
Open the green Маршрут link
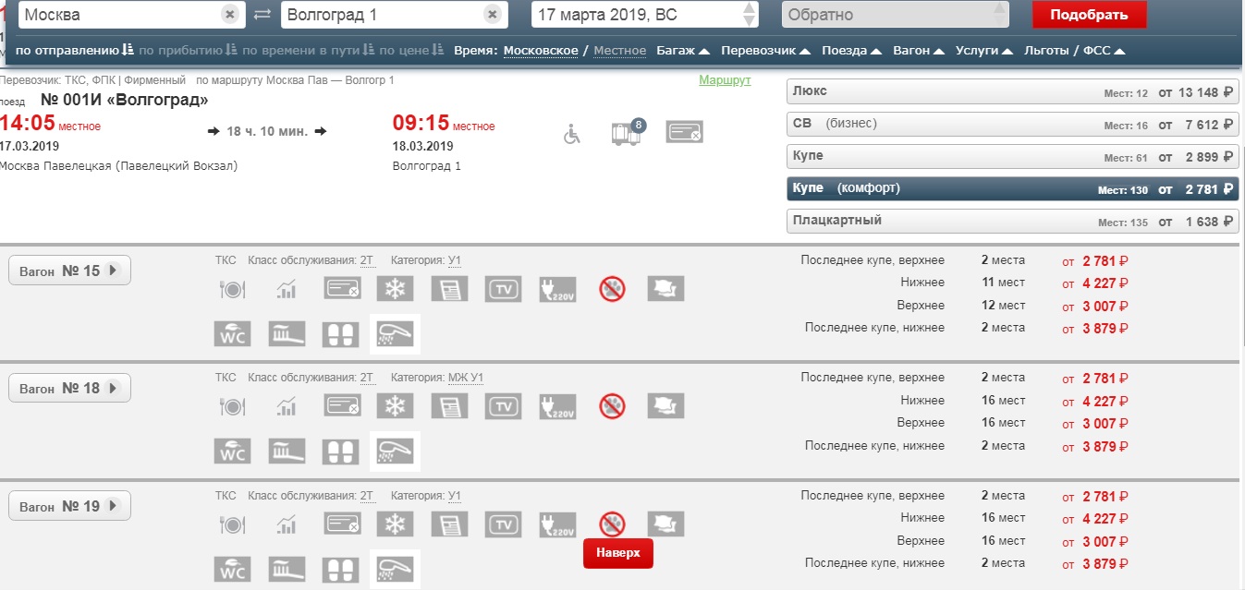point(725,80)
